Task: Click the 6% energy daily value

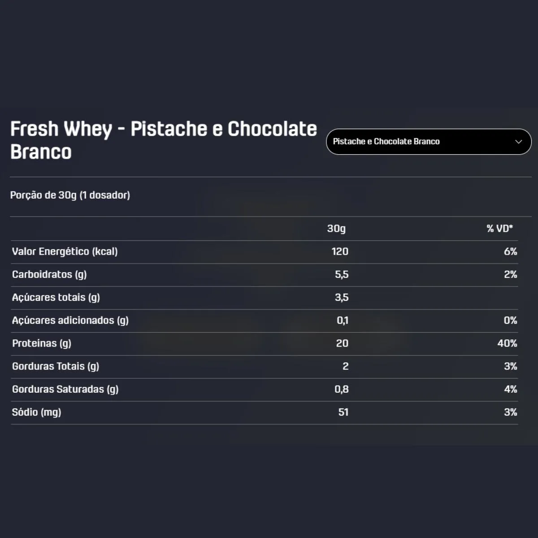Action: pyautogui.click(x=510, y=252)
